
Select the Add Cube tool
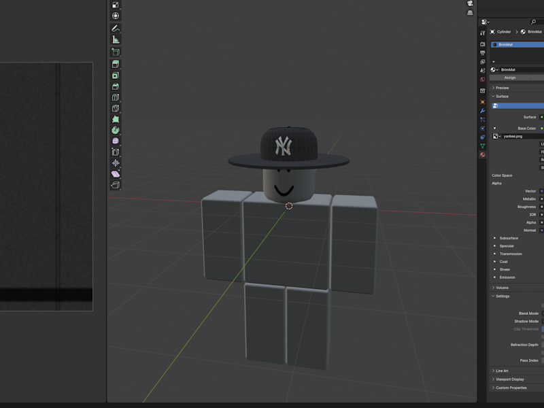[116, 52]
